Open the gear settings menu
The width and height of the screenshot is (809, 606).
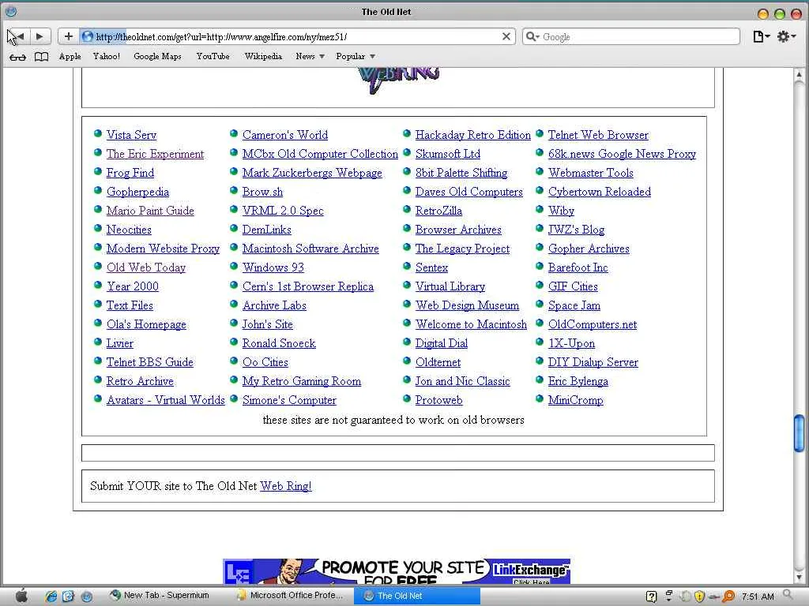coord(786,36)
